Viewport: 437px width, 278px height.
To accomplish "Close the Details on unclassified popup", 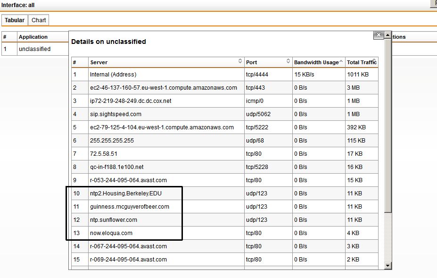I will tap(378, 35).
